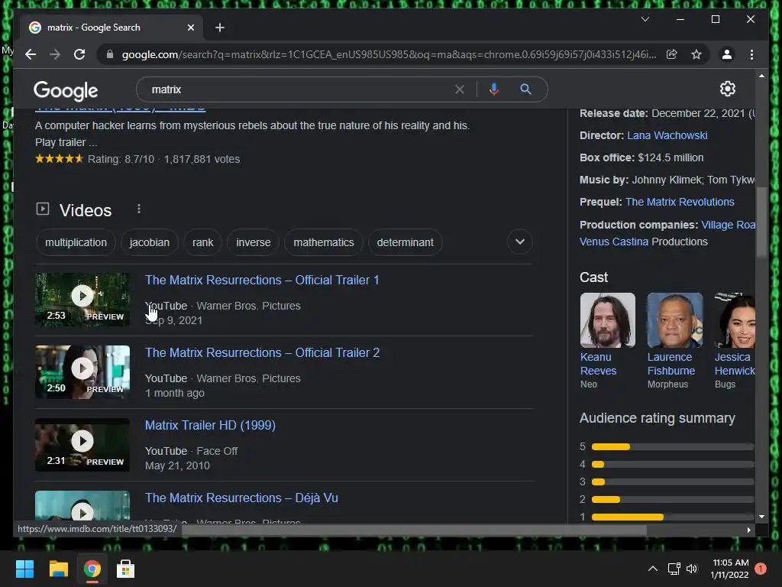782x587 pixels.
Task: Open director Lana Wachowski link
Action: [x=667, y=135]
